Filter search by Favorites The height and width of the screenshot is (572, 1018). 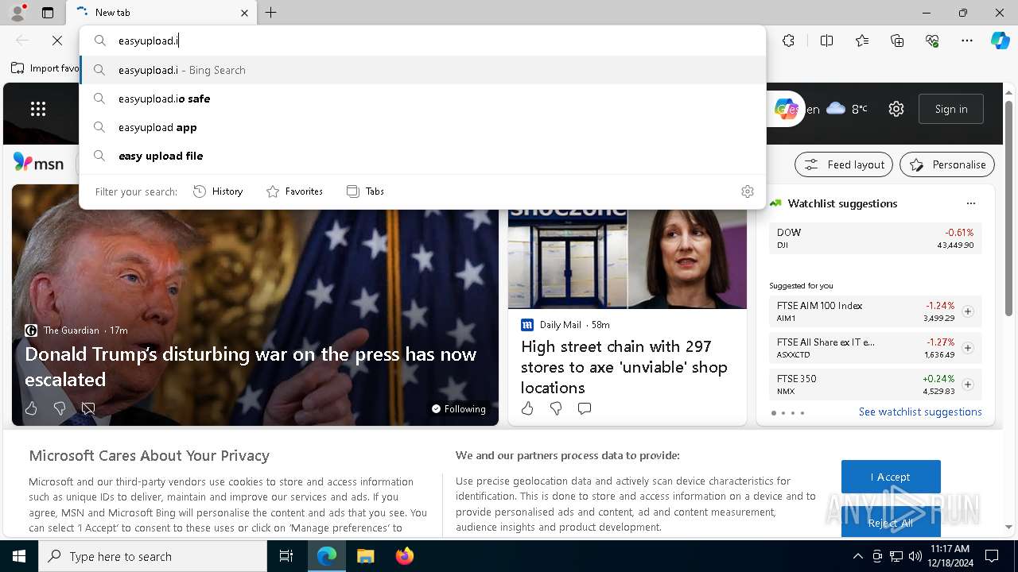(x=295, y=191)
